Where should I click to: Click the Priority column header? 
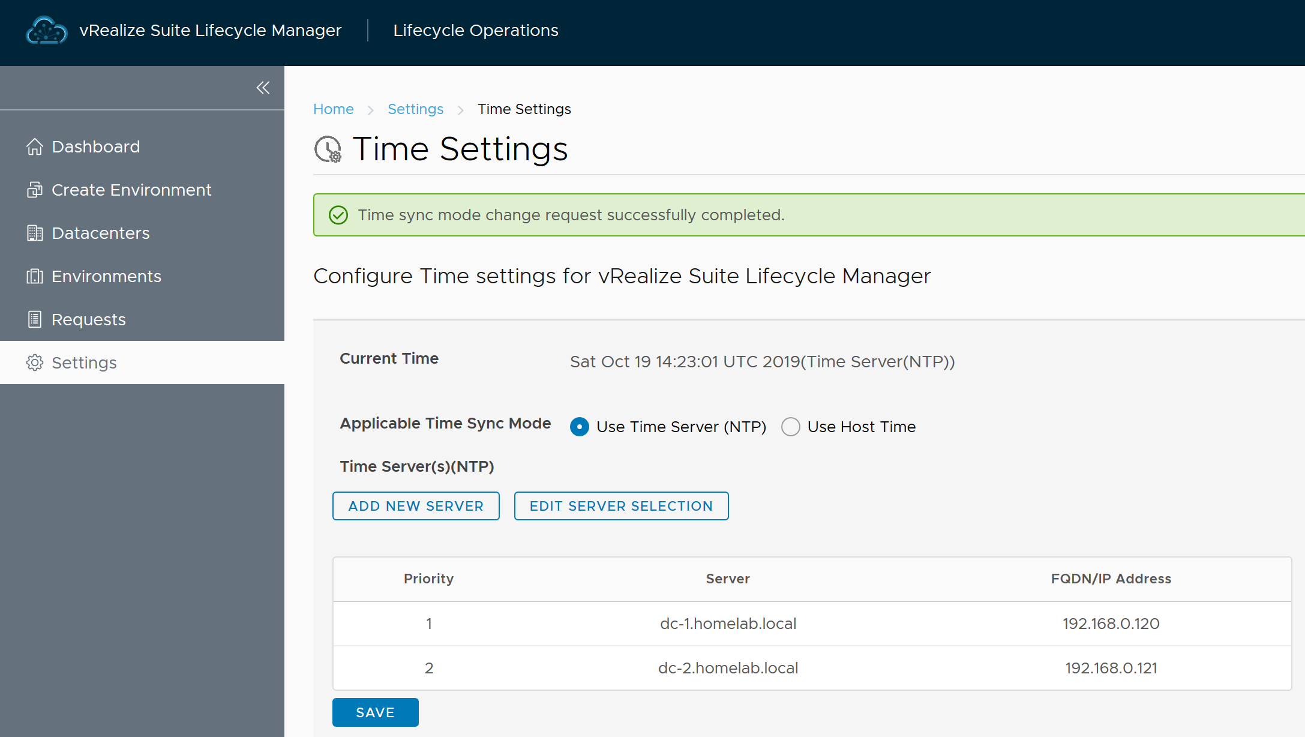tap(429, 579)
